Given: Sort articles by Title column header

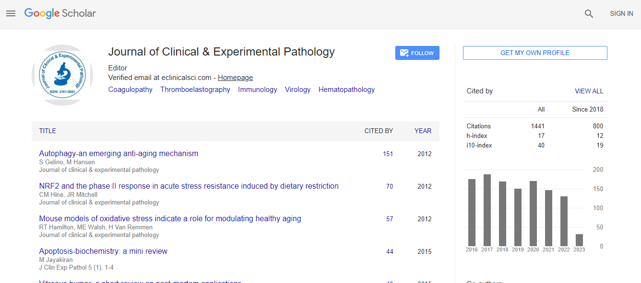Looking at the screenshot, I should point(47,131).
